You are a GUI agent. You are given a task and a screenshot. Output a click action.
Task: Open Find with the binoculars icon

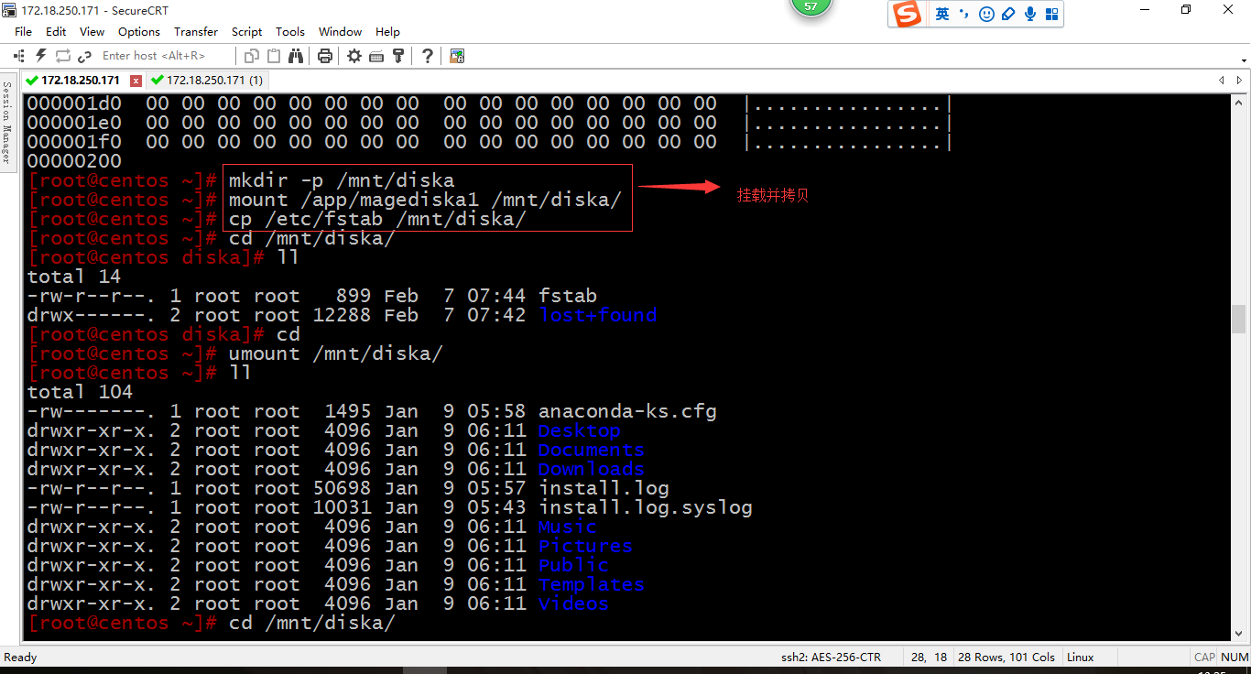[296, 56]
